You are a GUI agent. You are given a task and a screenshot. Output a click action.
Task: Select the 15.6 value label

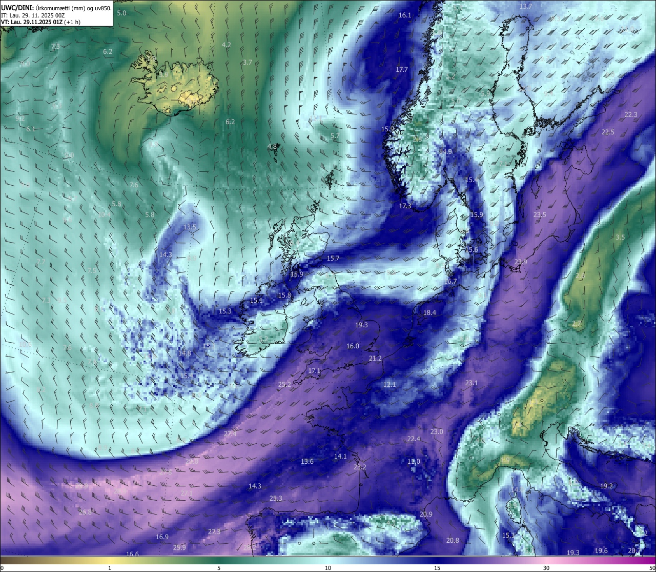click(x=471, y=249)
